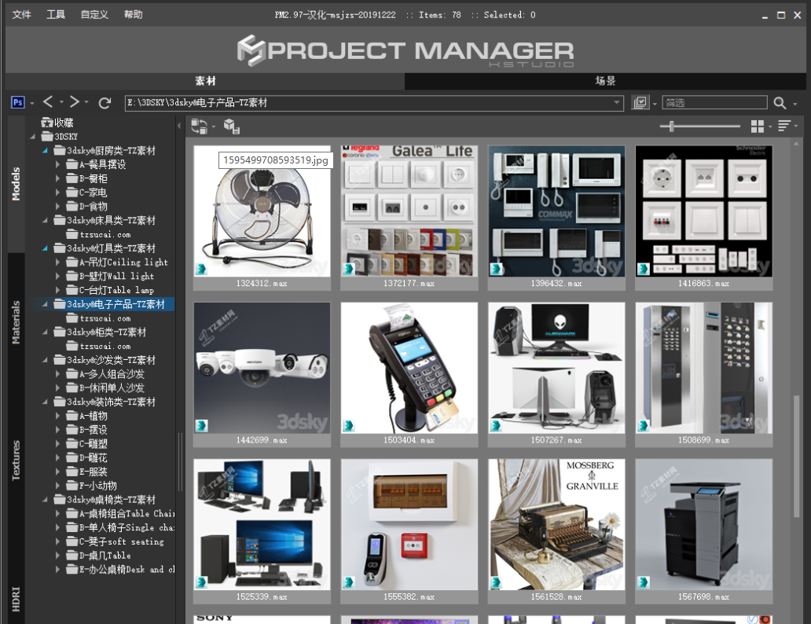Open the 收藏 favorites folder
Image resolution: width=811 pixels, height=624 pixels.
point(58,123)
